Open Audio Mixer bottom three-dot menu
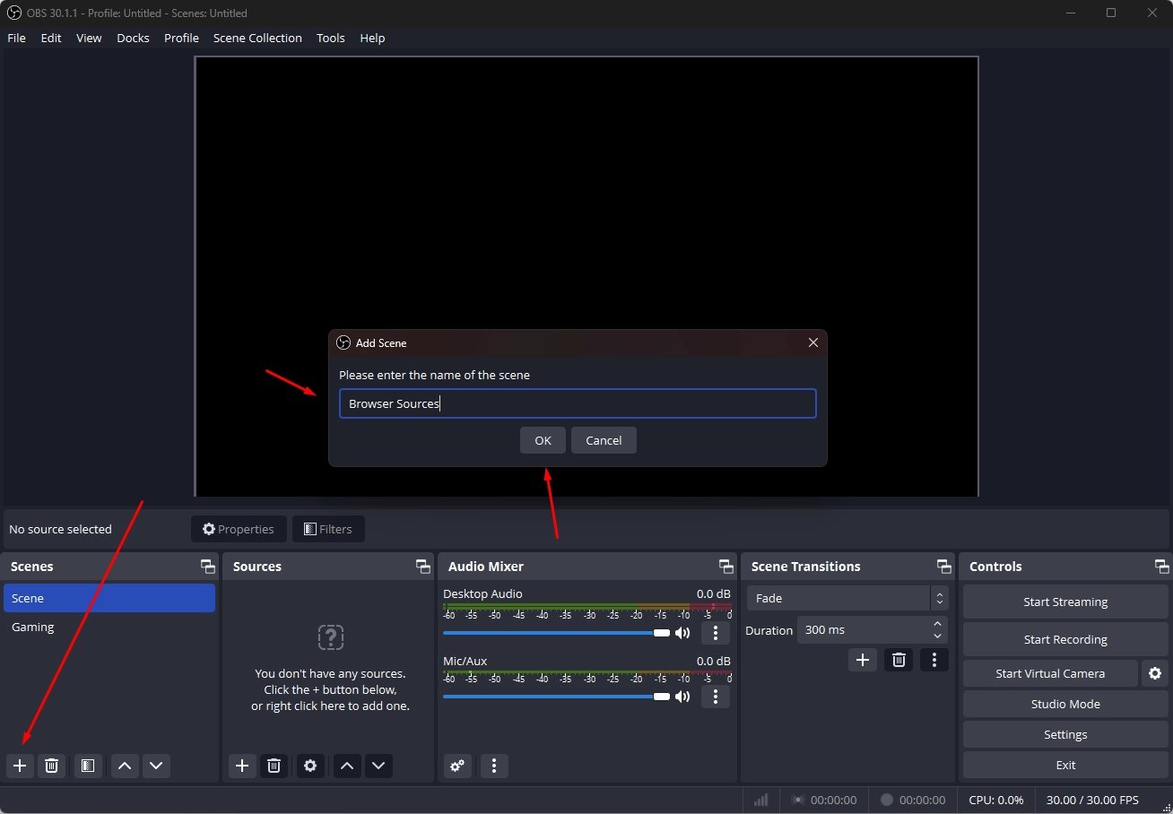 (494, 766)
